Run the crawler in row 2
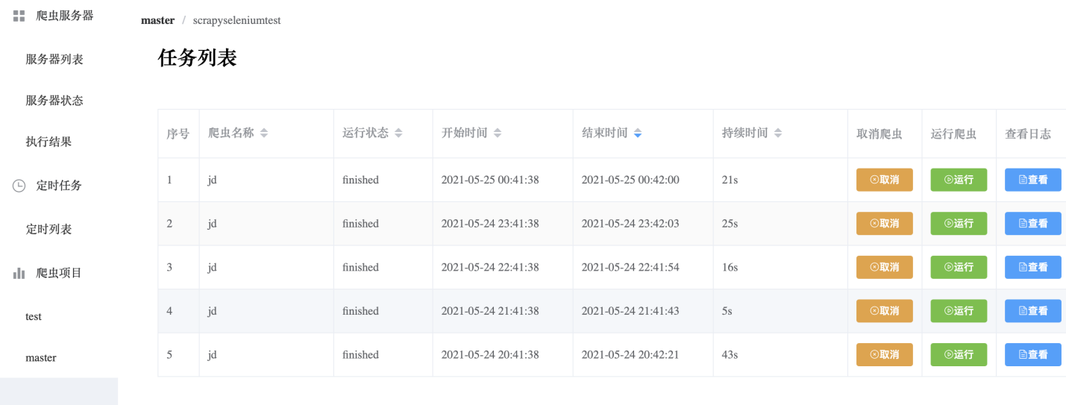The height and width of the screenshot is (405, 1066). [x=959, y=224]
